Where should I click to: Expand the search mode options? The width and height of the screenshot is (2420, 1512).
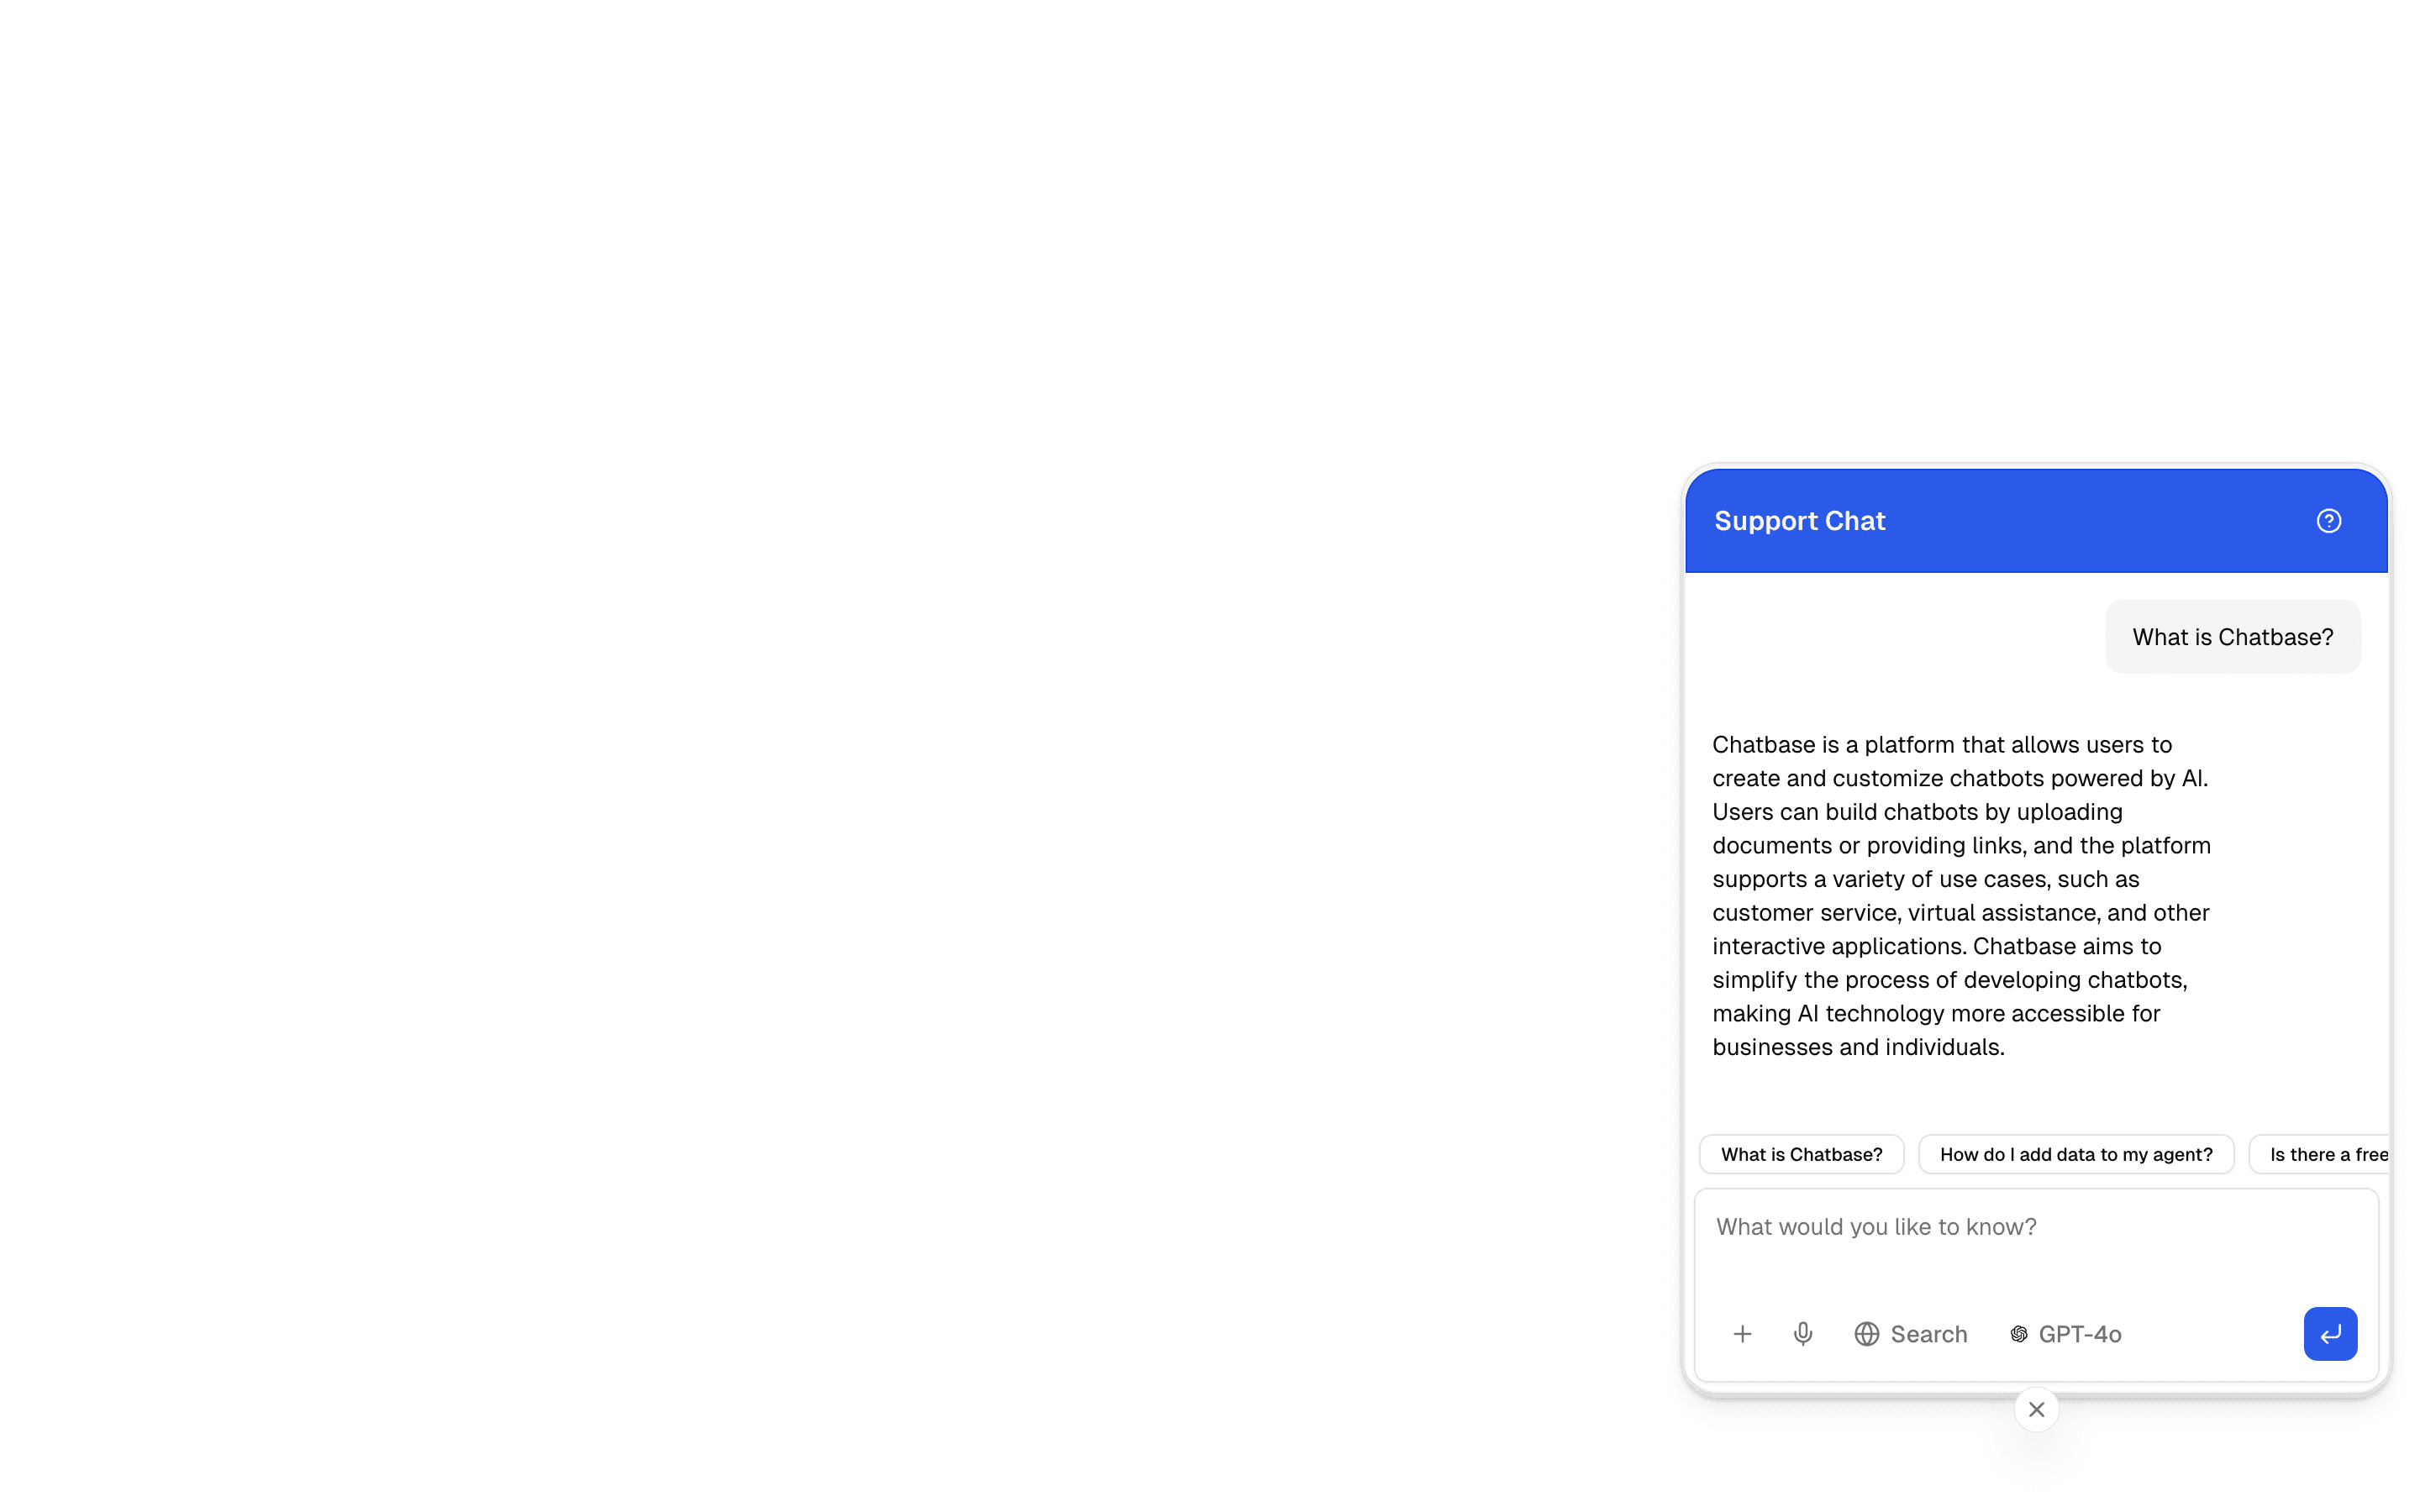coord(1910,1333)
